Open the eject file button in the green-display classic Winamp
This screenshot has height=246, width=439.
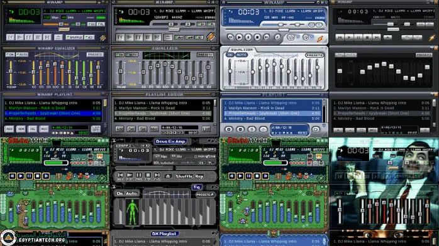[x=58, y=37]
